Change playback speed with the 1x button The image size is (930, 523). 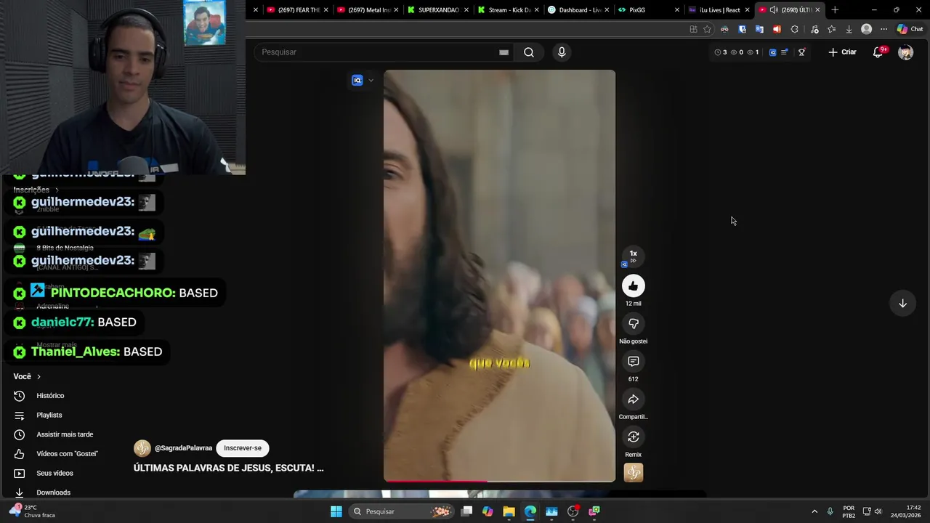pyautogui.click(x=633, y=256)
